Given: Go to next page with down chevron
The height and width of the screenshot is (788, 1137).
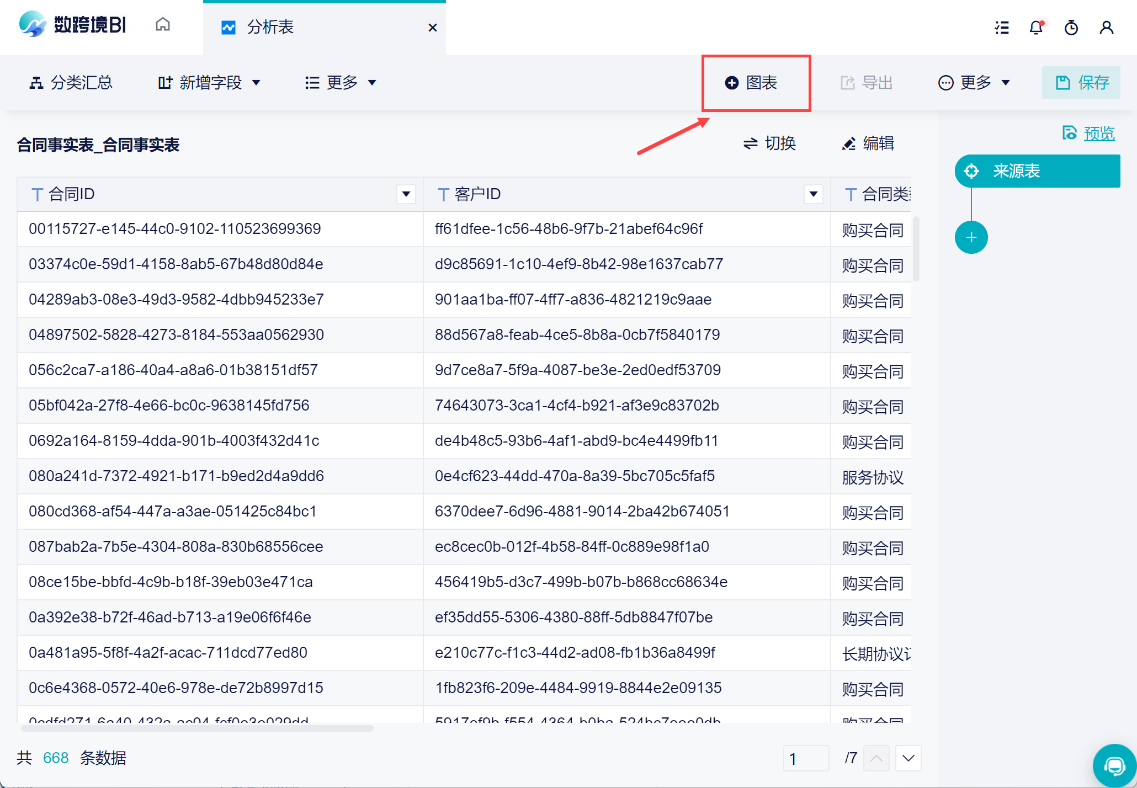Looking at the screenshot, I should tap(908, 758).
